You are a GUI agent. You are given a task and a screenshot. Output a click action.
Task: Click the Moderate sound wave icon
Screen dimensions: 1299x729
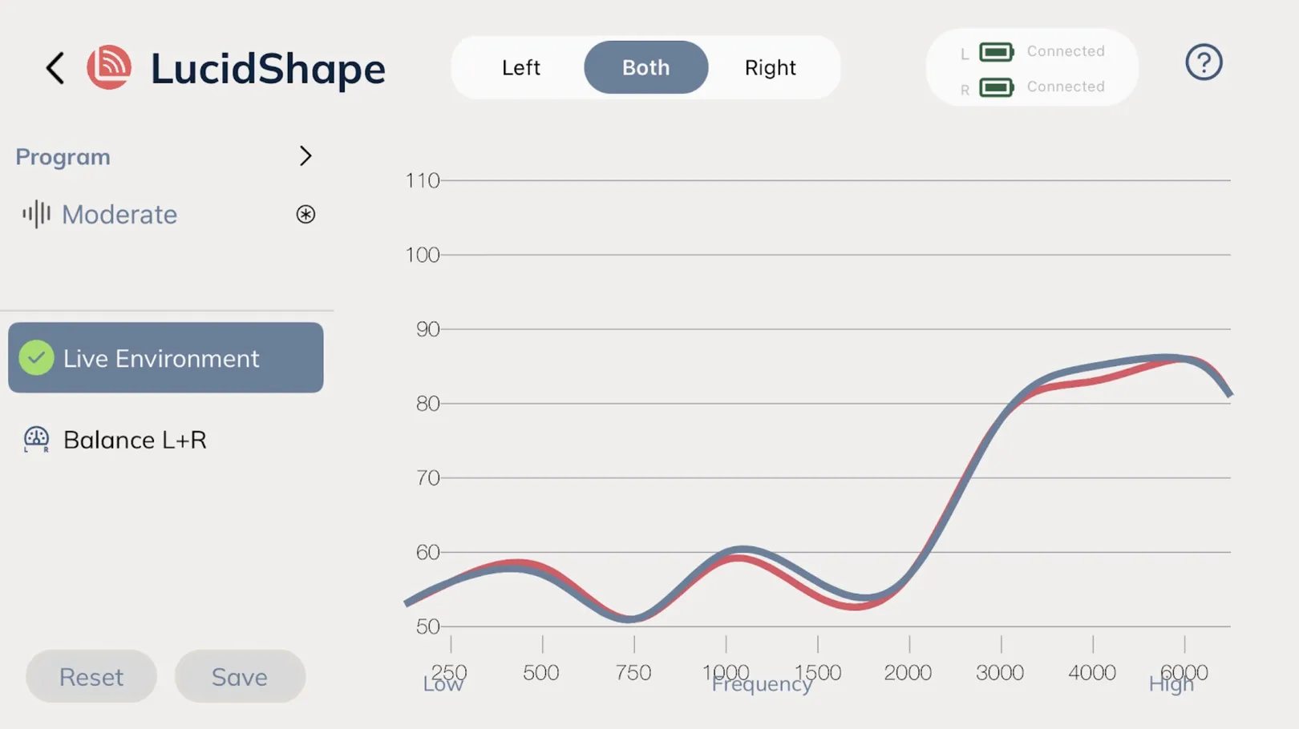pyautogui.click(x=36, y=214)
